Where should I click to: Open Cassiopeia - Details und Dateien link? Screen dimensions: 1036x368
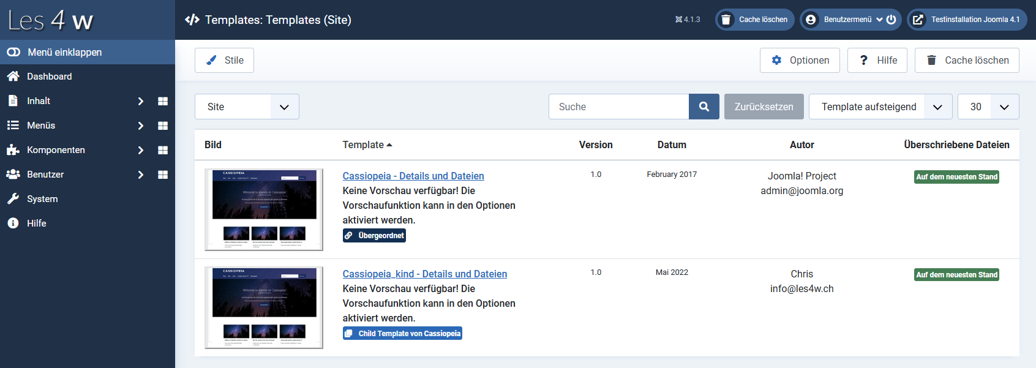point(413,176)
